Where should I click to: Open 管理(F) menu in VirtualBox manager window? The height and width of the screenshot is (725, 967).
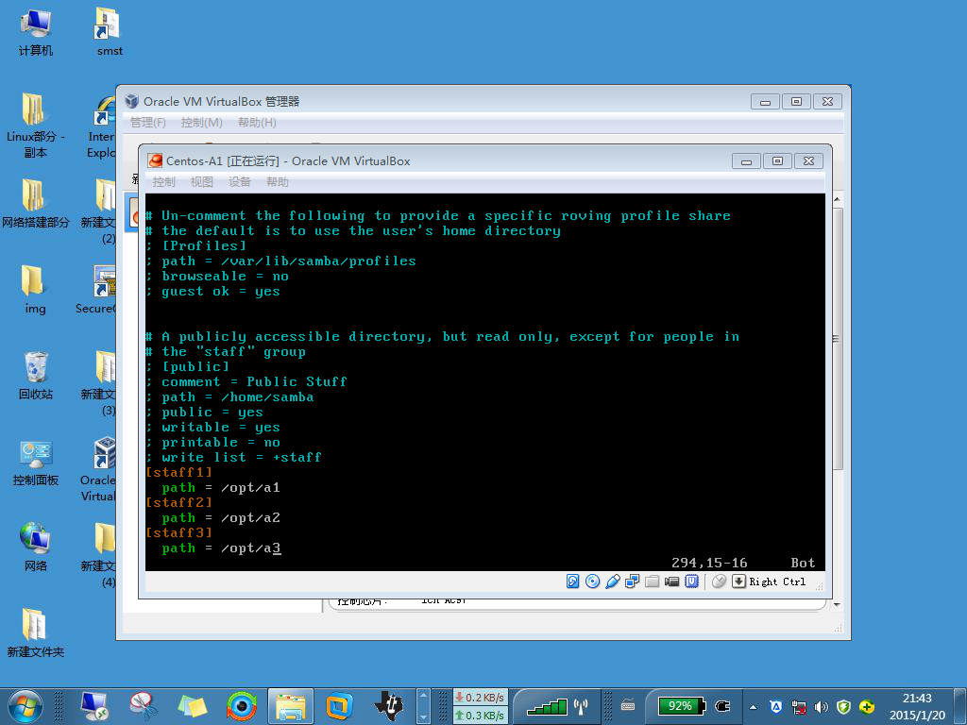pos(148,122)
